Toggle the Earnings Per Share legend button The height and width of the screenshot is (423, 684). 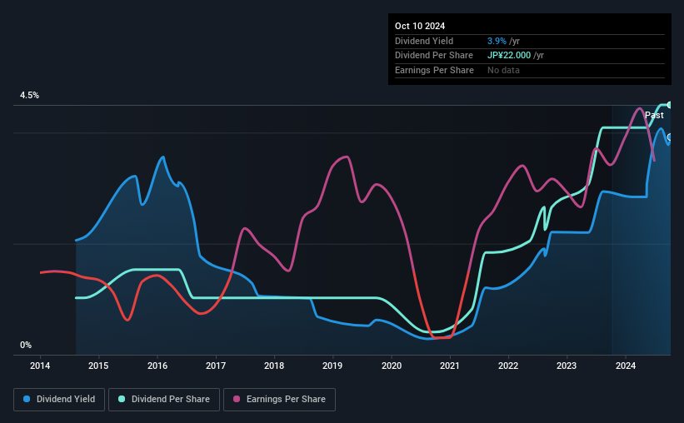[x=279, y=400]
